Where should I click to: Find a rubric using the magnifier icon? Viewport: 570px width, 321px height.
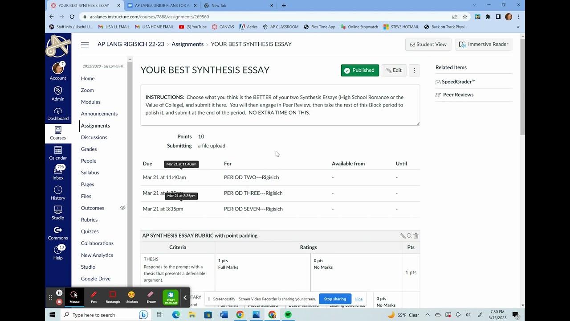[x=409, y=236]
